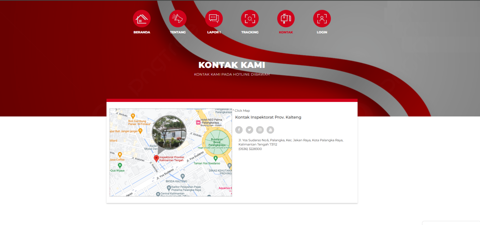This screenshot has height=225, width=480.
Task: Click the Hotel NEO Palma map marker
Action: tap(198, 123)
